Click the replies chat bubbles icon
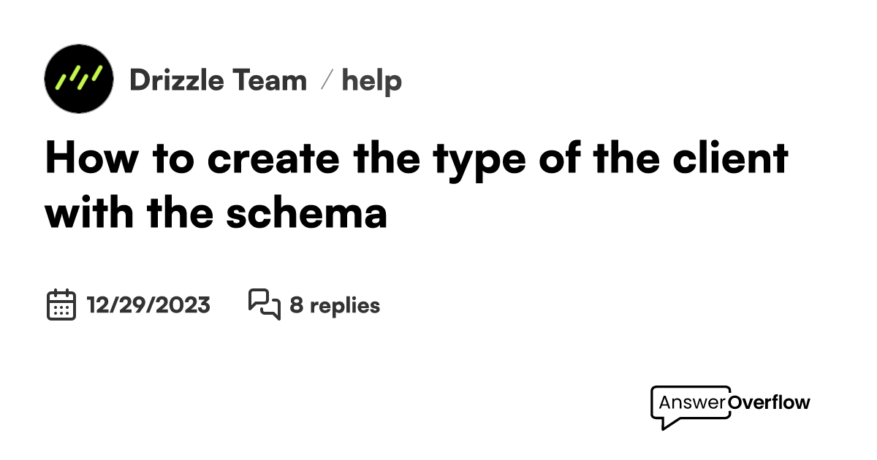The height and width of the screenshot is (460, 877). pos(264,304)
